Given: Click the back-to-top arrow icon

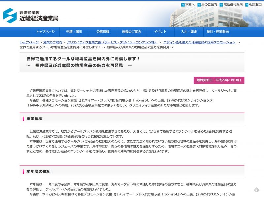Looking at the screenshot, I should coord(257,190).
